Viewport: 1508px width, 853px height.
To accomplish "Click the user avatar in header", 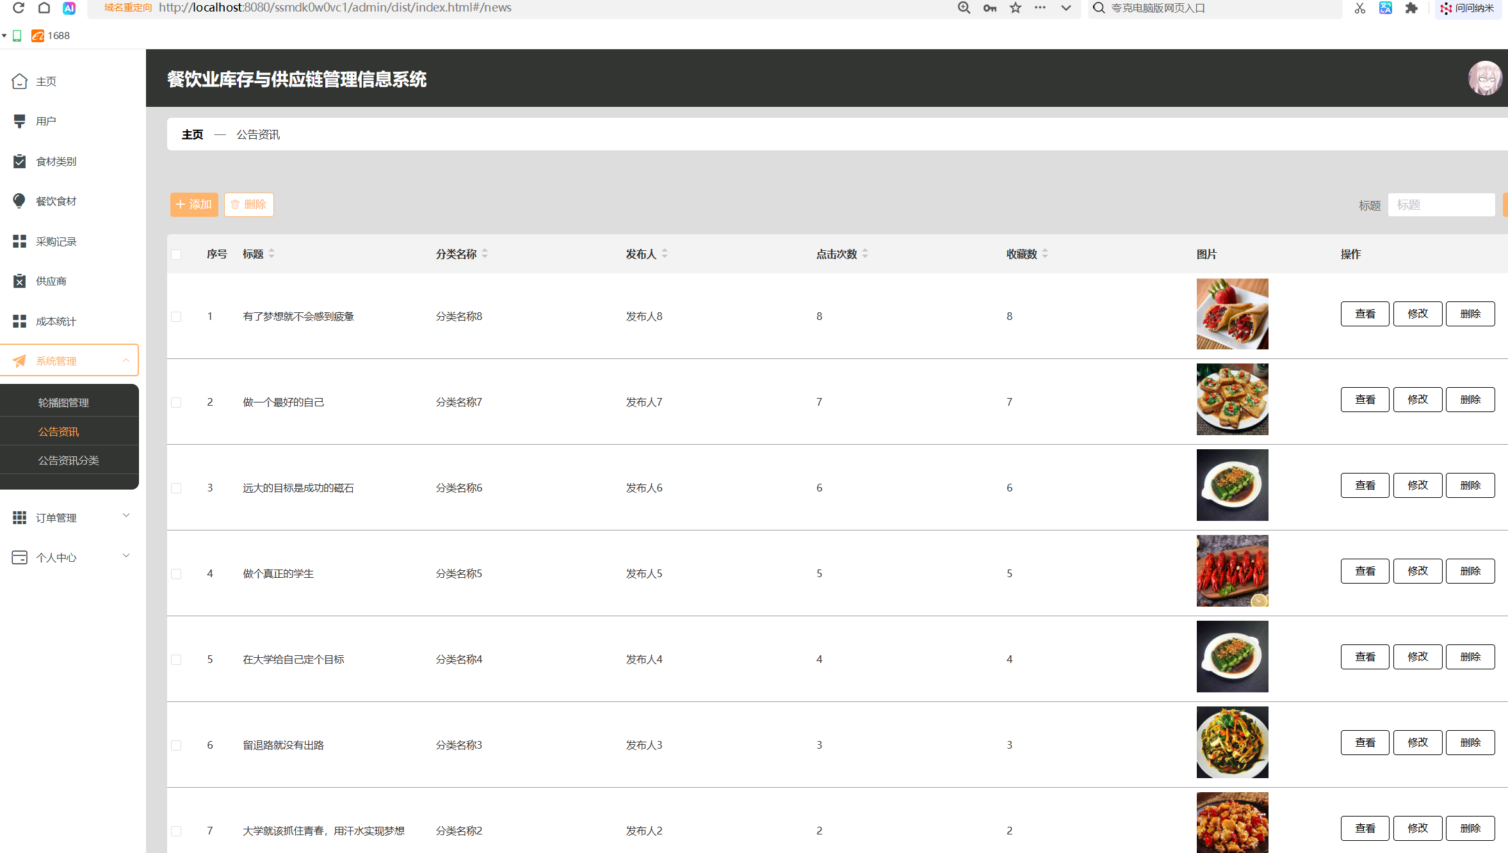I will click(1485, 78).
